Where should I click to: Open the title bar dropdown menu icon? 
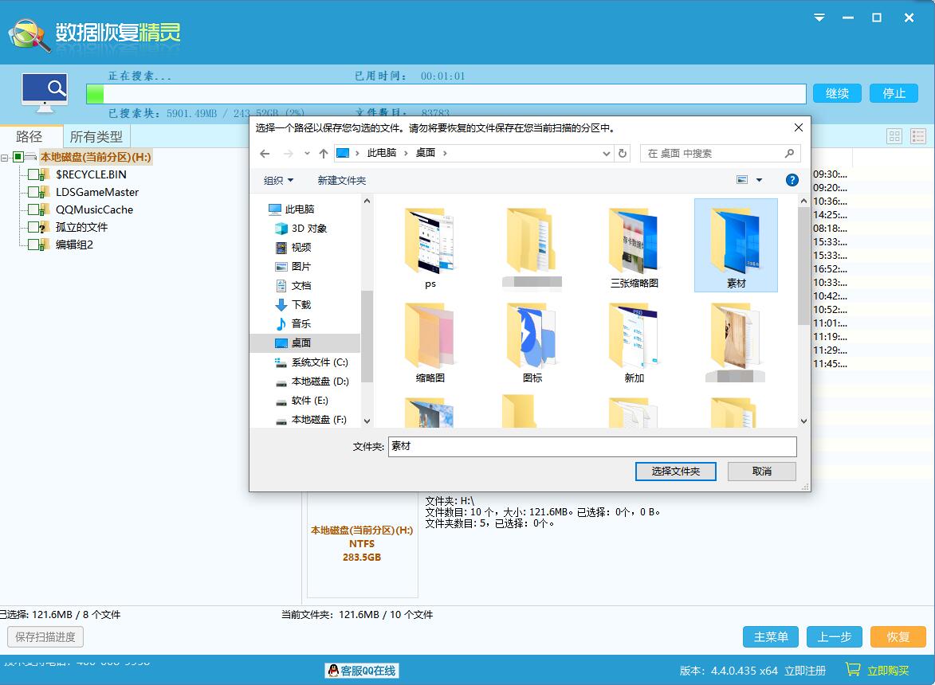819,18
